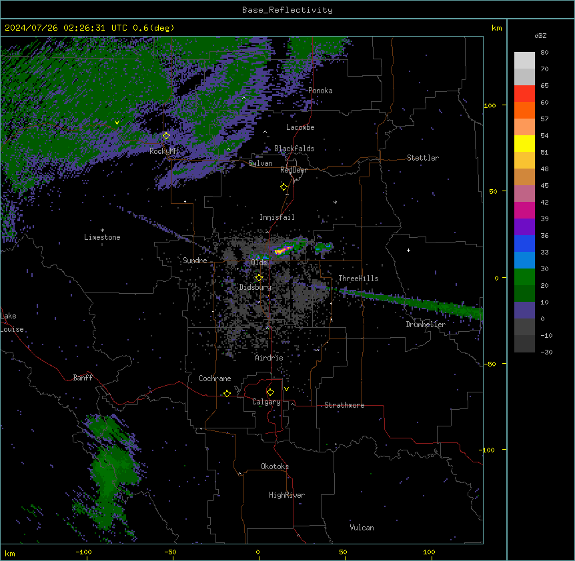Select the Calgary city label
Image resolution: width=575 pixels, height=561 pixels.
point(266,402)
